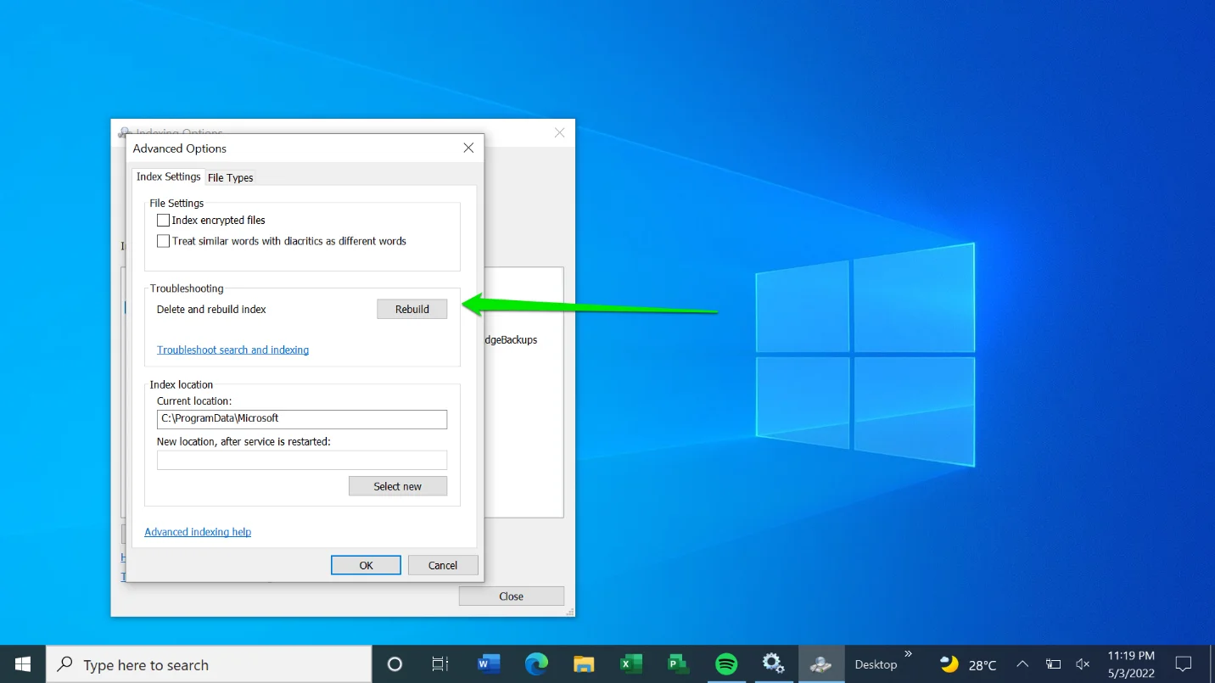Show hidden system tray icons

1022,664
